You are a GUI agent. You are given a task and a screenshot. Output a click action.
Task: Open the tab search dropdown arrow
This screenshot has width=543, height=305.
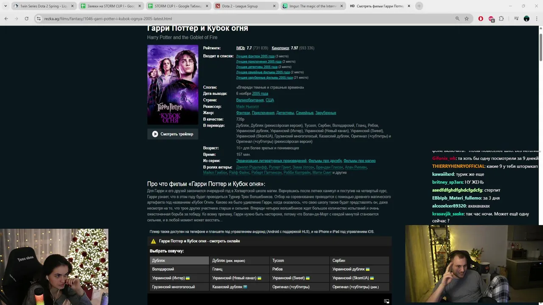pyautogui.click(x=6, y=6)
